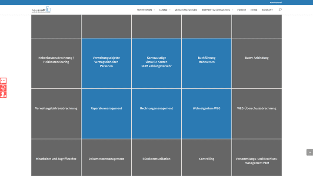
Task: Select the Wohneigentum WEG tile
Action: (x=206, y=113)
